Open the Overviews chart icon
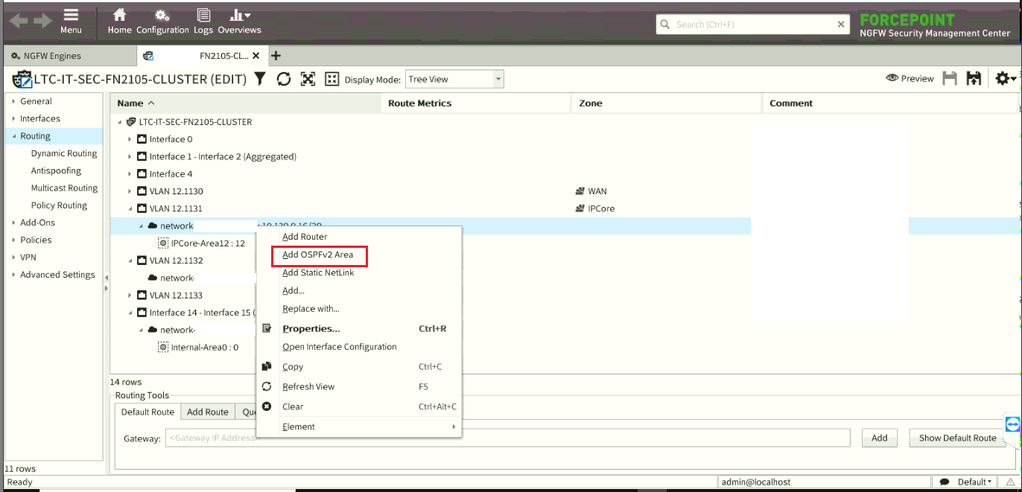The image size is (1022, 492). point(239,16)
